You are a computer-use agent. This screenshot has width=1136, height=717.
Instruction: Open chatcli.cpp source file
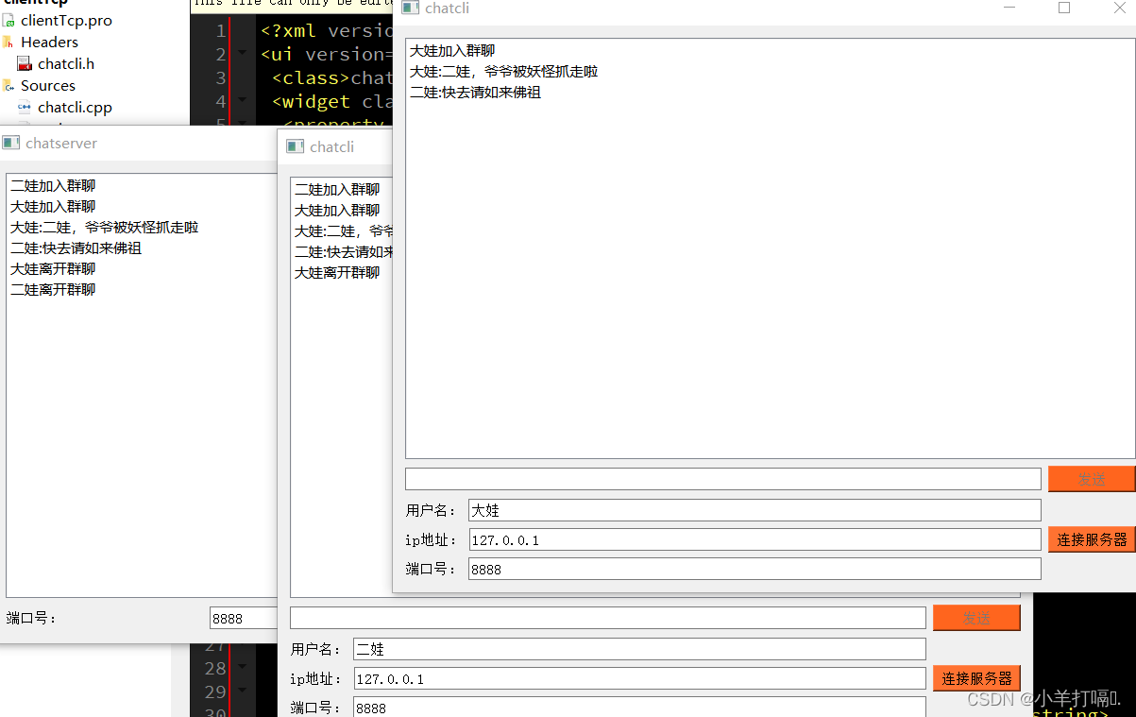coord(75,107)
